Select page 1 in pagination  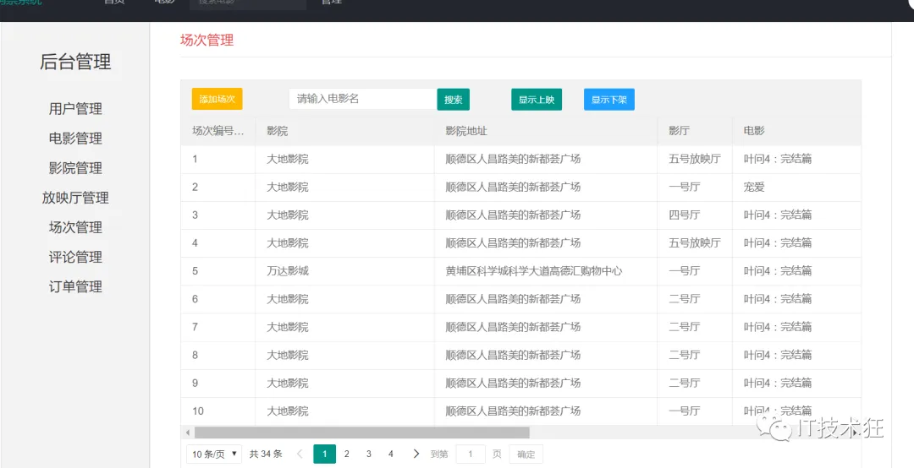[x=325, y=454]
